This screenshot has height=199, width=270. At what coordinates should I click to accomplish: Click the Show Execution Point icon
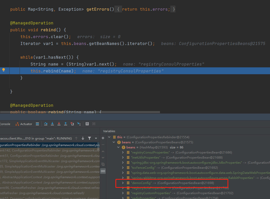tap(37, 124)
